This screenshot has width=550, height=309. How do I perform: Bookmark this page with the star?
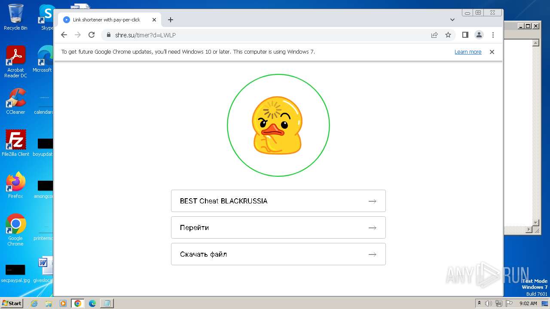(x=448, y=35)
